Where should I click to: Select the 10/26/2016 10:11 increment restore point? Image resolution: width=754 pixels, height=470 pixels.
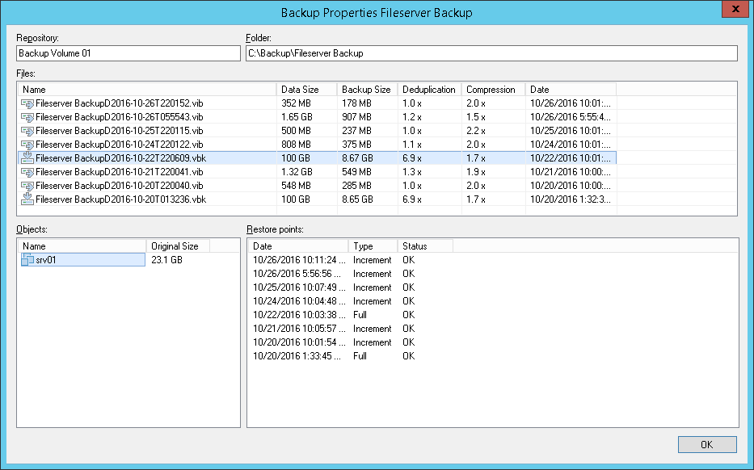click(x=299, y=260)
